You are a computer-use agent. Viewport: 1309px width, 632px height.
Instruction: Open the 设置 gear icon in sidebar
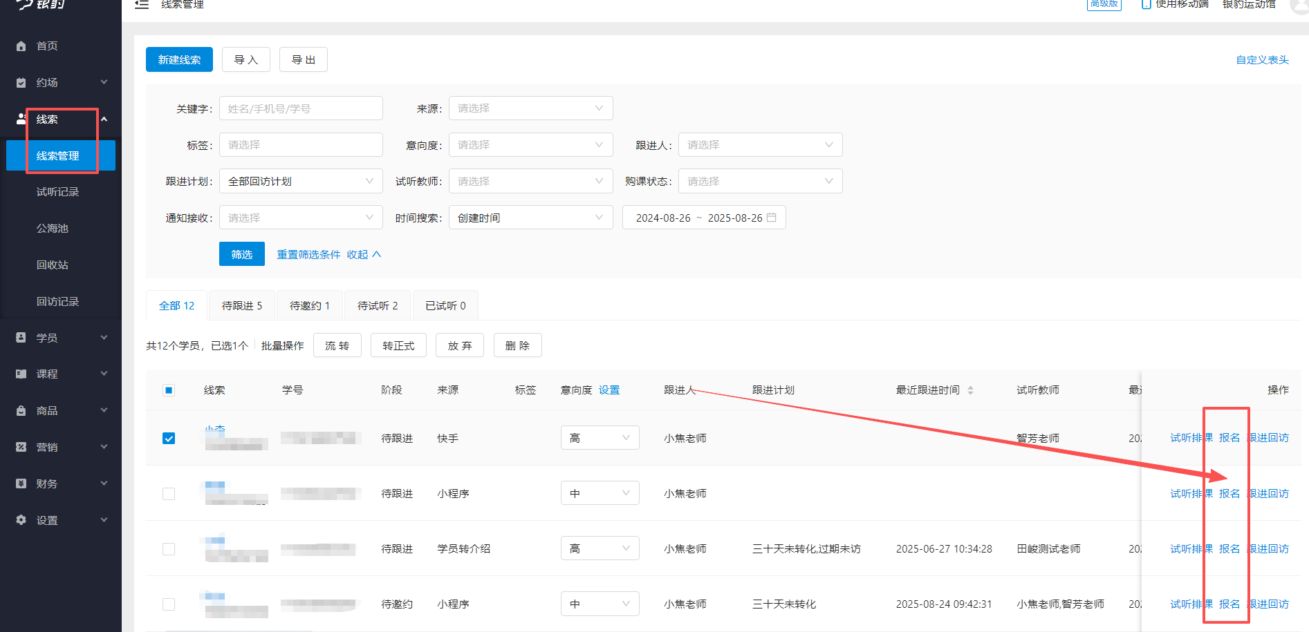(x=20, y=520)
